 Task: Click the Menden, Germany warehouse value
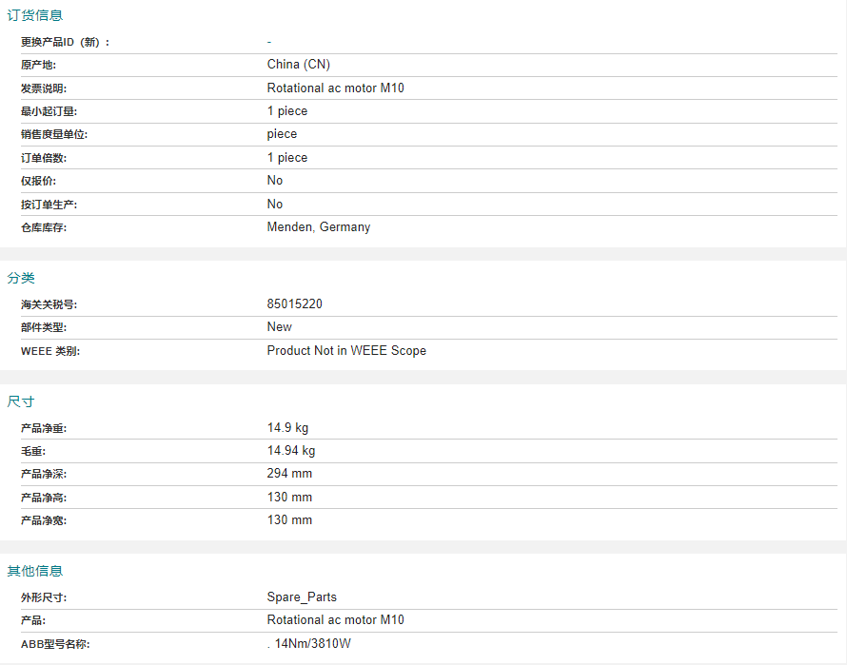coord(319,227)
